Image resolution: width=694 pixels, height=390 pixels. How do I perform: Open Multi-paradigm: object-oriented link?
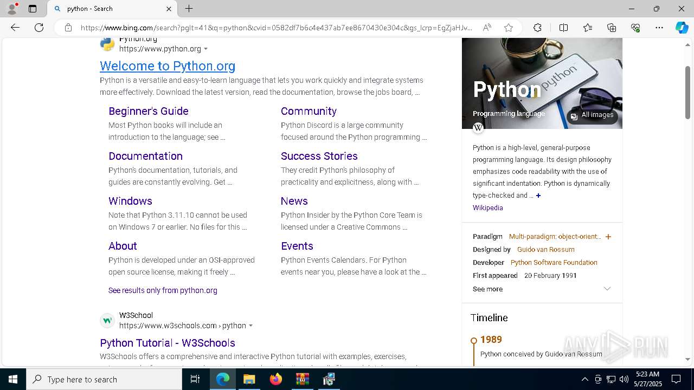tap(555, 237)
